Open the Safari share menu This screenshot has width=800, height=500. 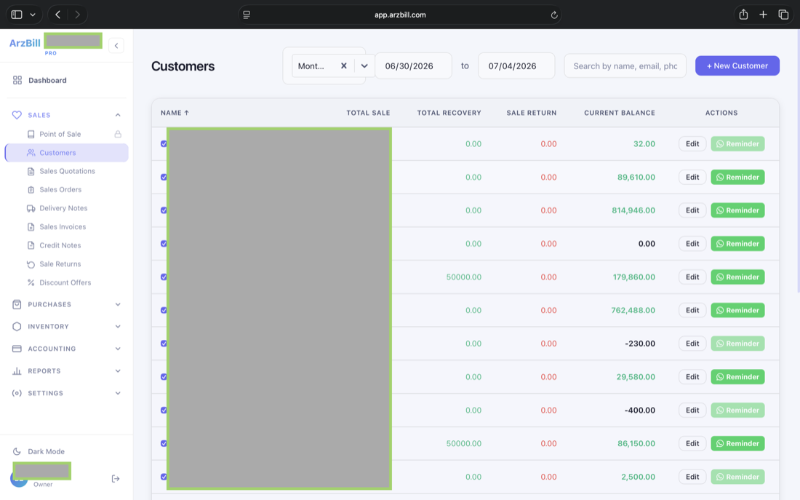[743, 15]
